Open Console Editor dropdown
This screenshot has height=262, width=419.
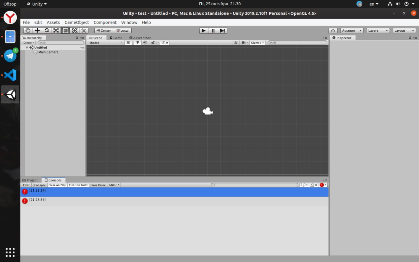(x=114, y=185)
